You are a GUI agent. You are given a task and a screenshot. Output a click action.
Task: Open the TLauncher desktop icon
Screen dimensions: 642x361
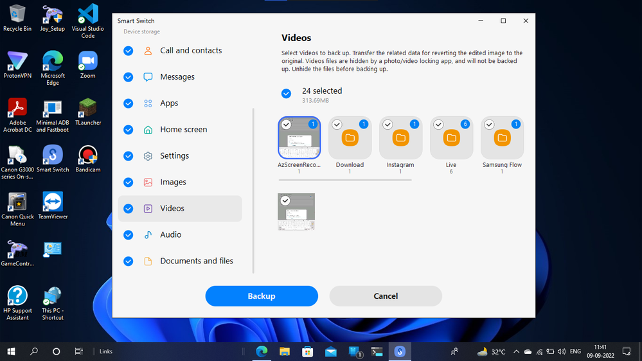[87, 112]
